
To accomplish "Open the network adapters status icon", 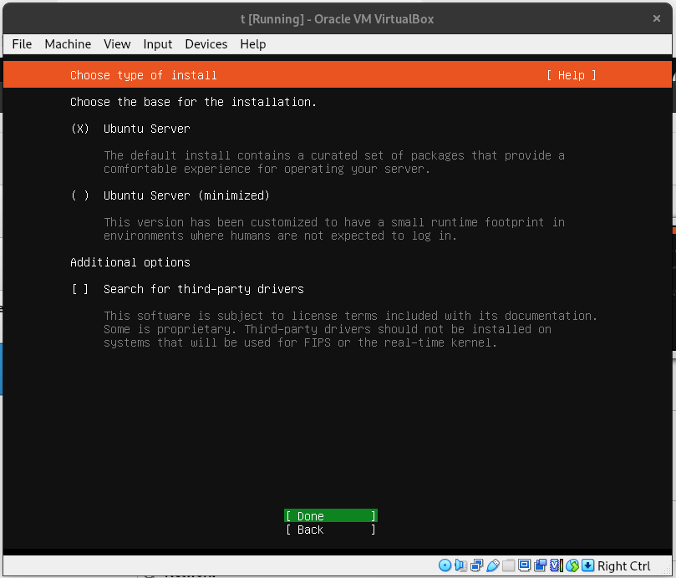I will pyautogui.click(x=477, y=565).
